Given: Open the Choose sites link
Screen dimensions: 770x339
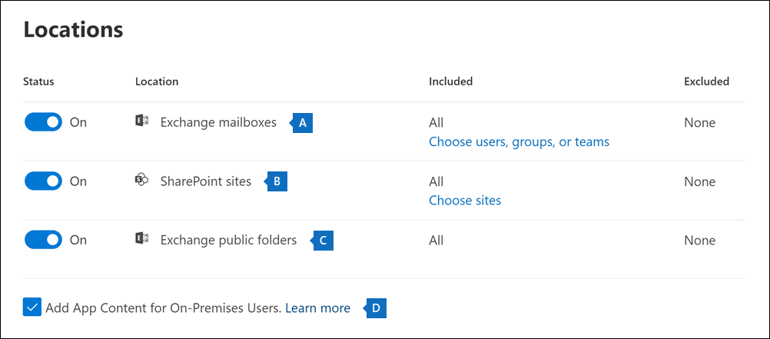Looking at the screenshot, I should coord(465,201).
